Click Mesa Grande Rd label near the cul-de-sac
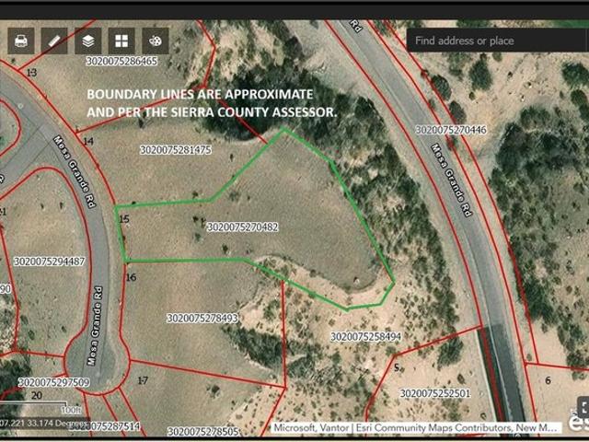Image resolution: width=589 pixels, height=442 pixels. [x=94, y=326]
